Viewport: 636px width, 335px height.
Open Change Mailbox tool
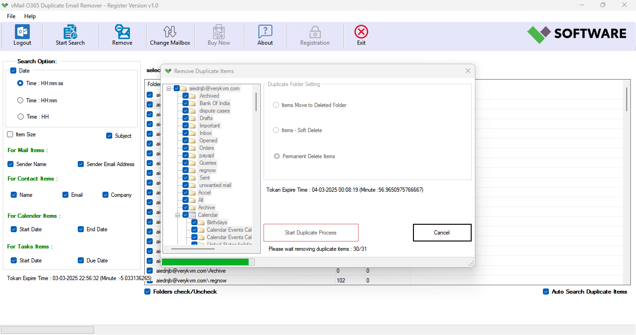(x=170, y=32)
